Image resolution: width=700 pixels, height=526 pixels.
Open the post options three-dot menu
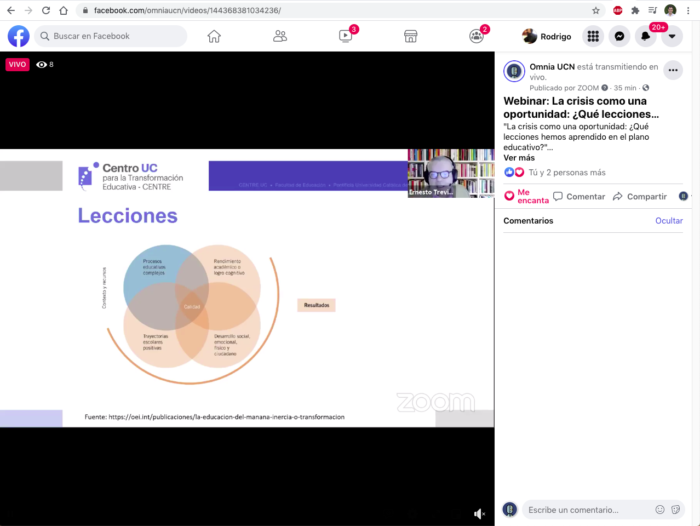coord(673,70)
